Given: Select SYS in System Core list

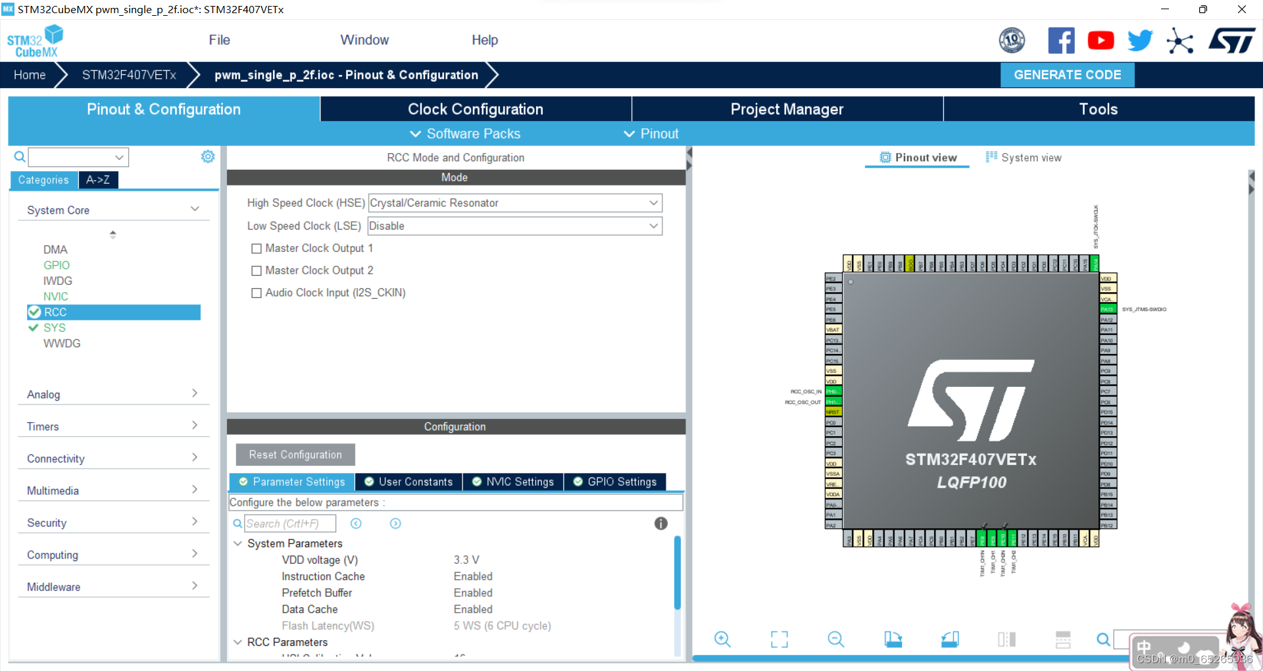Looking at the screenshot, I should 55,328.
